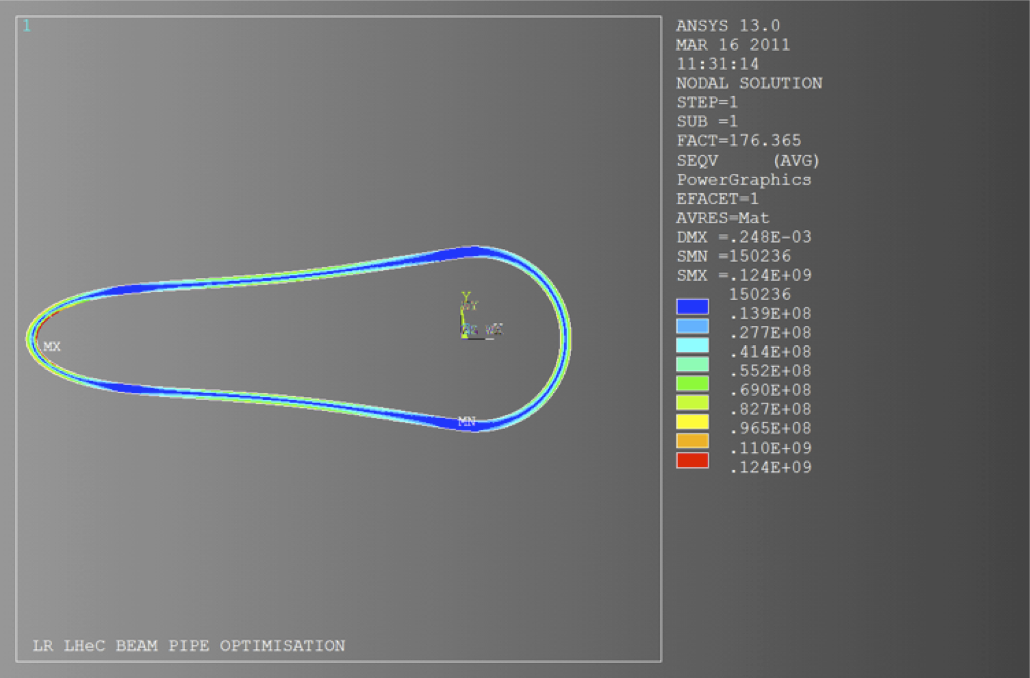This screenshot has width=1030, height=678.
Task: Click the light blue legend swatch
Action: (x=692, y=326)
